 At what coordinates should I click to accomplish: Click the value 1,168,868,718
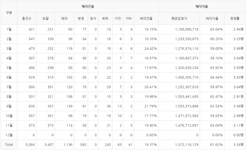(187, 29)
